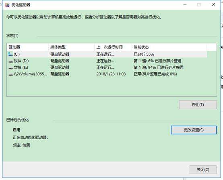This screenshot has height=180, width=223.
Task: Sort by 当前状态 column header
Action: (x=169, y=47)
